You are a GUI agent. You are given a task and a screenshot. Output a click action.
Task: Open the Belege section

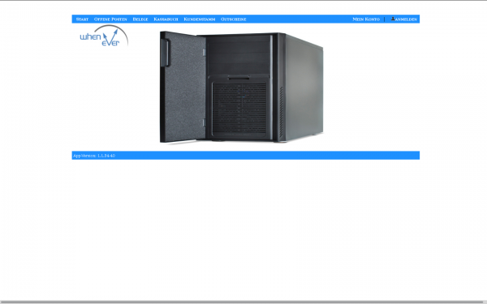[140, 19]
